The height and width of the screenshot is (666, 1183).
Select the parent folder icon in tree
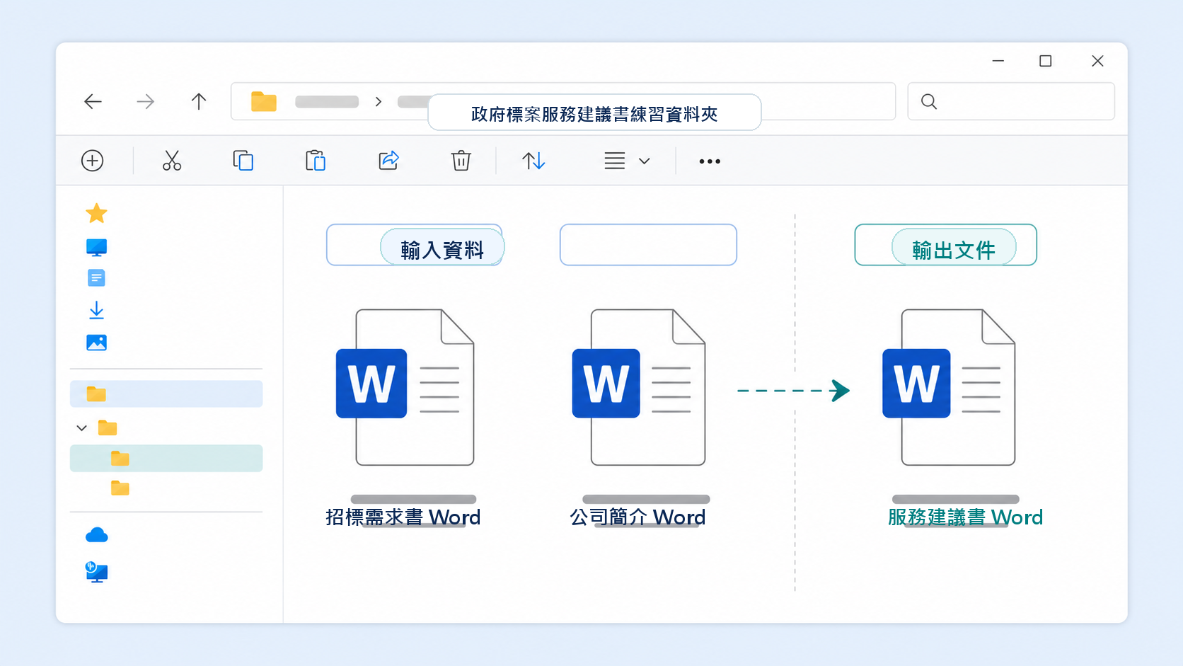click(108, 427)
